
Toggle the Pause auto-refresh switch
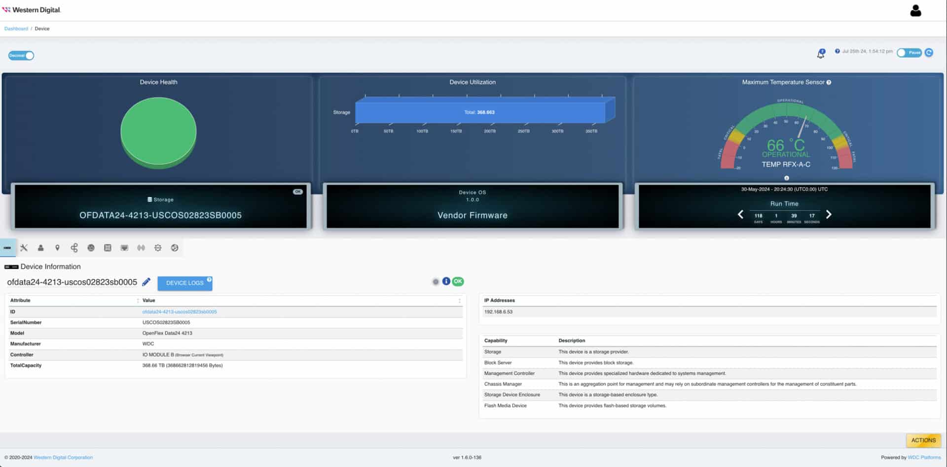[x=910, y=53]
